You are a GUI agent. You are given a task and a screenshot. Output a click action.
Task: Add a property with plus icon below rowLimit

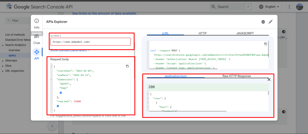click(x=58, y=106)
